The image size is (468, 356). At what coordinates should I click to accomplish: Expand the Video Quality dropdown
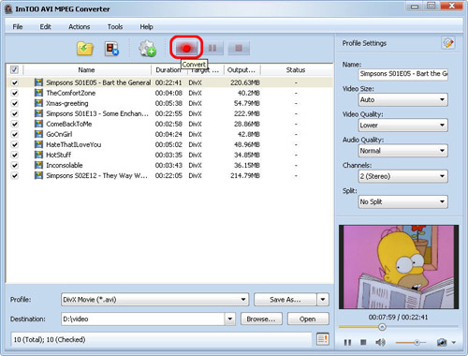coord(403,126)
